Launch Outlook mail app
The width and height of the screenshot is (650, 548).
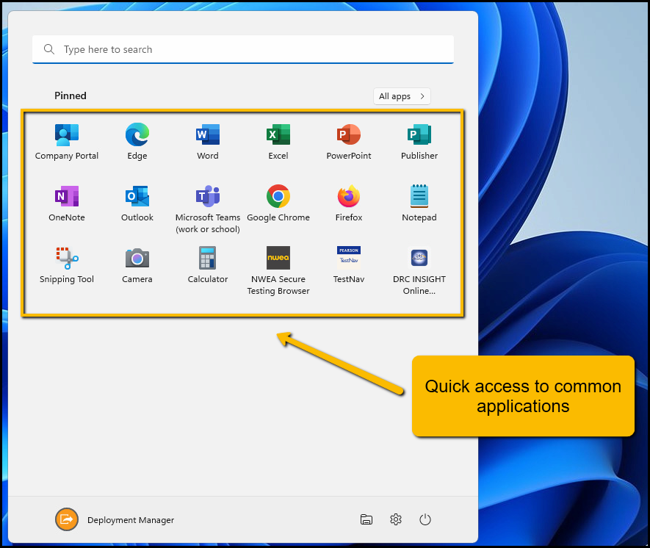pos(137,203)
